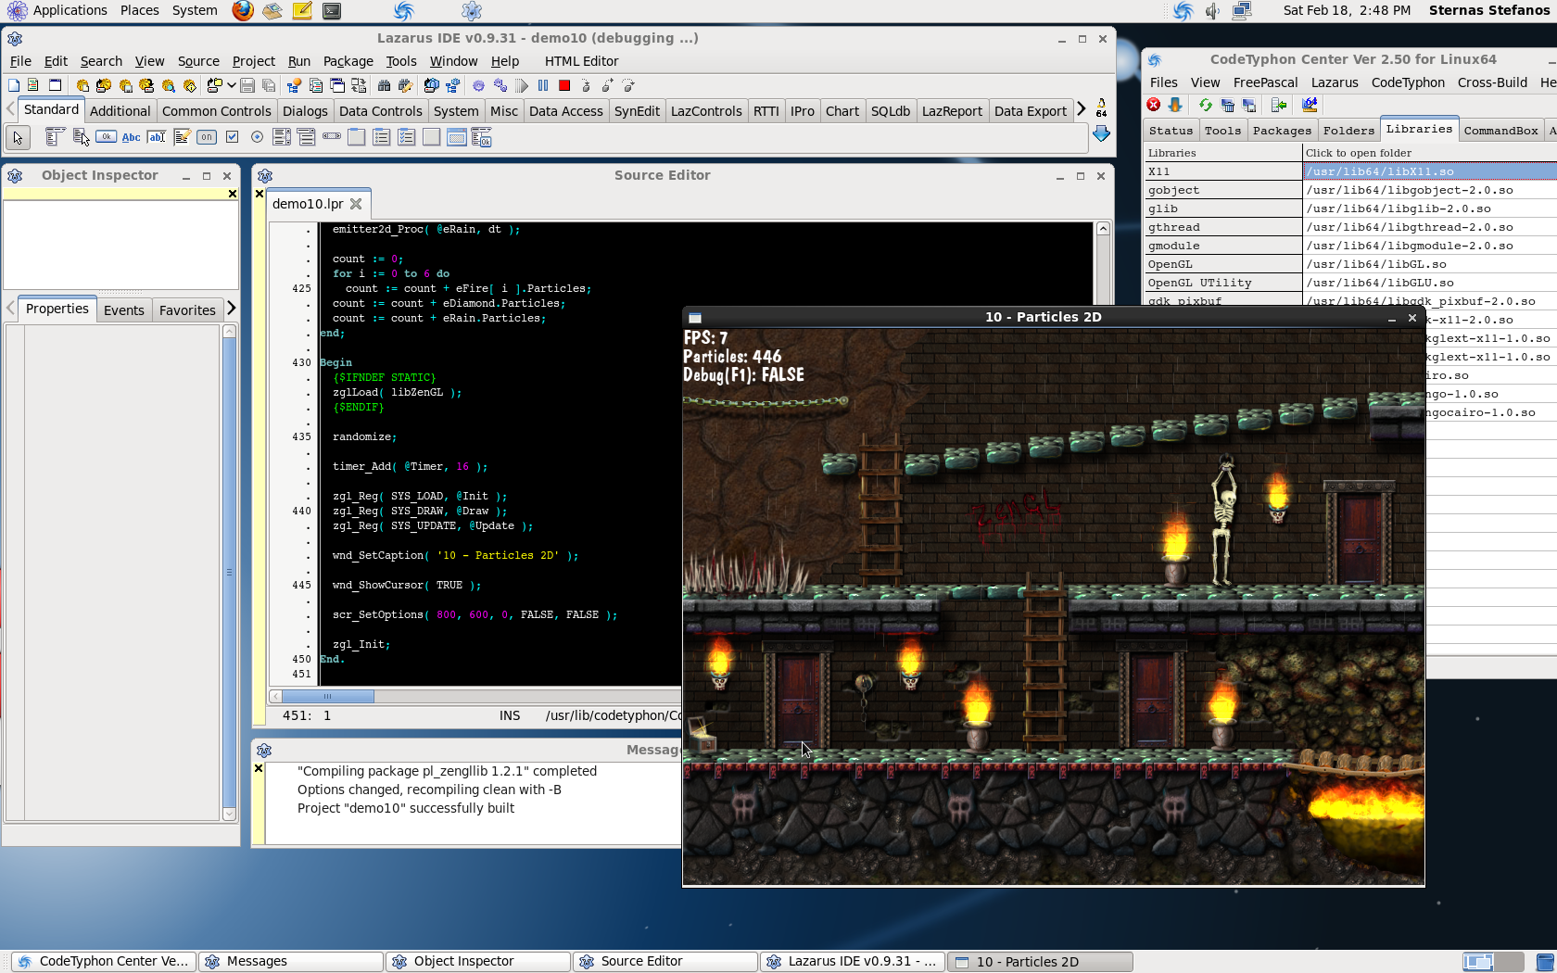Click Source Editor vertical scrollbar up arrow
1557x973 pixels.
(1103, 229)
